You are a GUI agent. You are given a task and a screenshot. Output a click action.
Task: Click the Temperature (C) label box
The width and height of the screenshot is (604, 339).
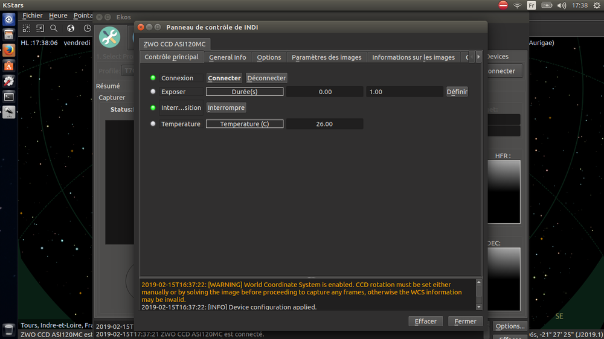[245, 124]
